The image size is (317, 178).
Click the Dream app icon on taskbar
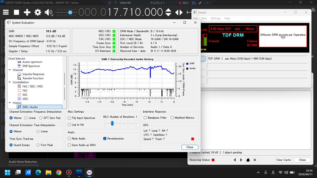(89, 172)
